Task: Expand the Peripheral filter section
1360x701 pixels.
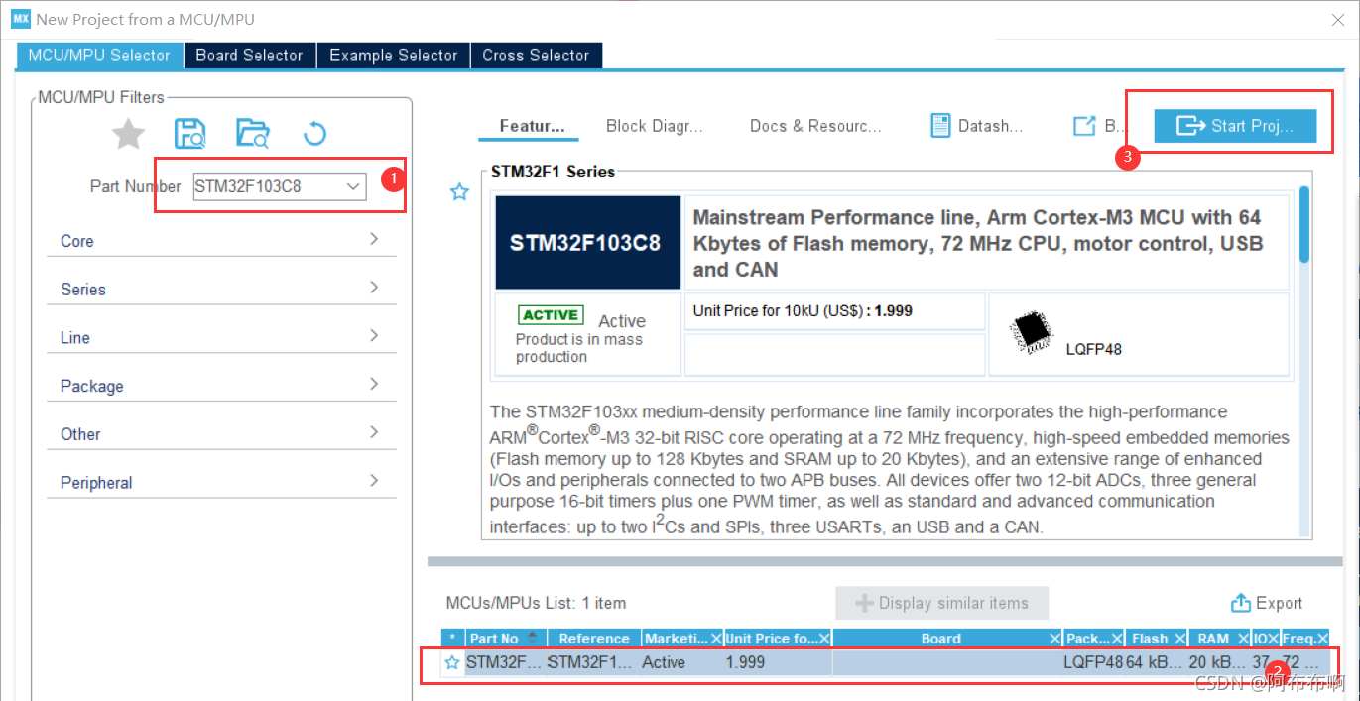Action: [x=221, y=482]
